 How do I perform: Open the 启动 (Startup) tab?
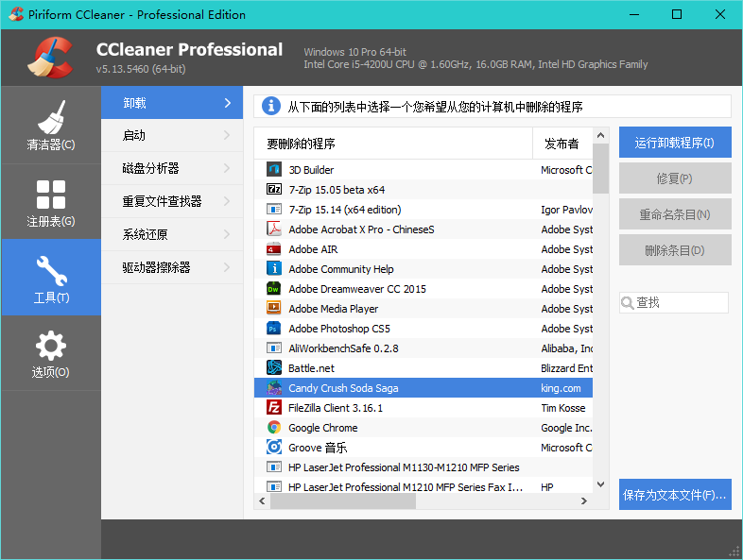[x=172, y=135]
